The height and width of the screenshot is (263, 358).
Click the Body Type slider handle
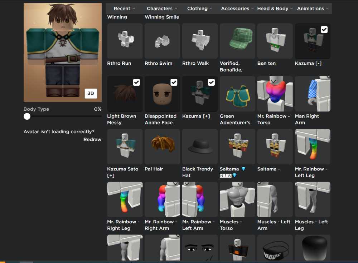[27, 116]
